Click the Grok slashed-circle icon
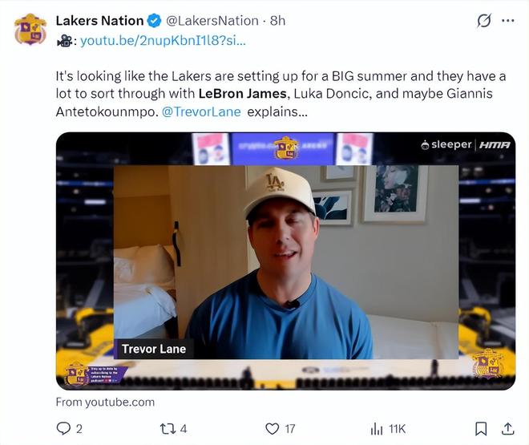Viewport: 529px width, 445px height. [x=483, y=21]
